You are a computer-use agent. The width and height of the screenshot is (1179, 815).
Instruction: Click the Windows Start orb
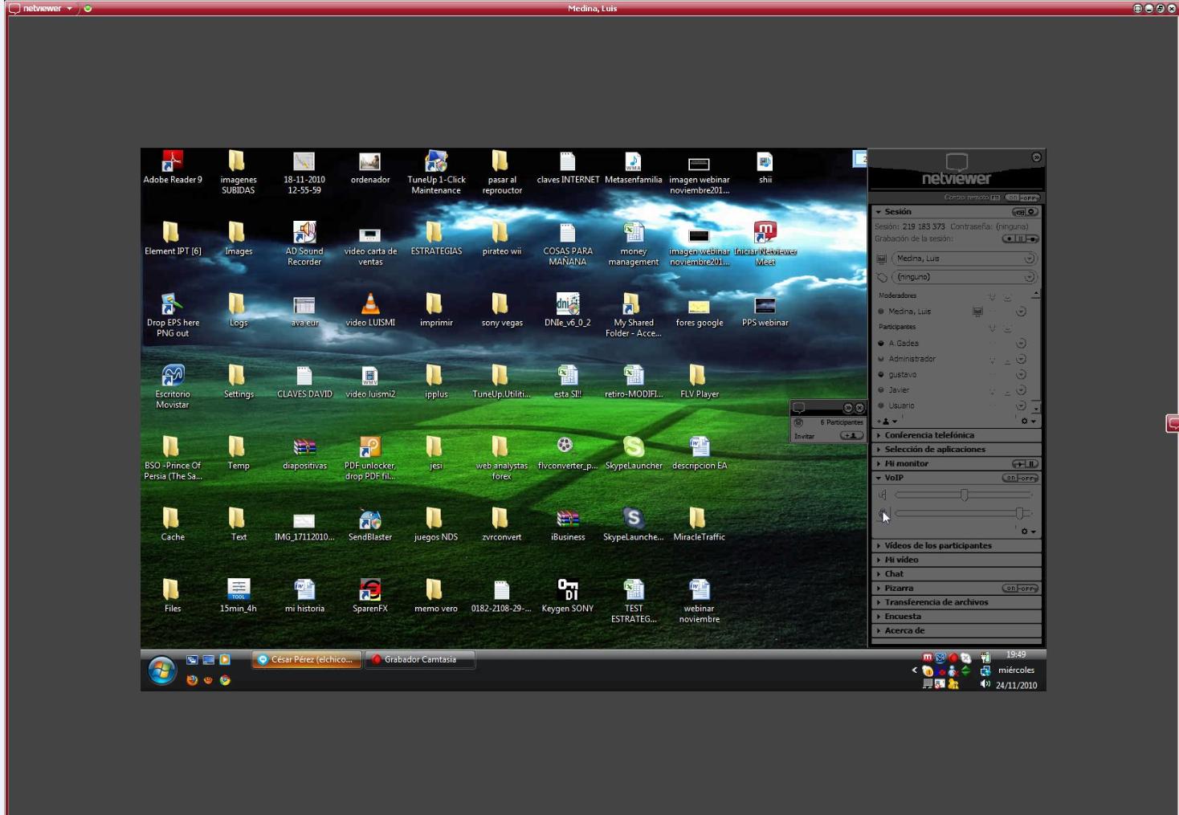point(162,670)
